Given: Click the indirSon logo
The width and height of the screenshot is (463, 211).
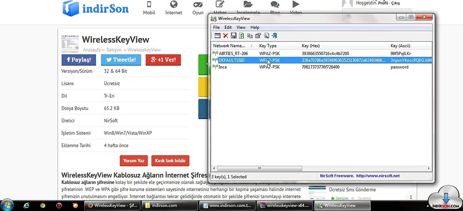Looking at the screenshot, I should [x=96, y=8].
